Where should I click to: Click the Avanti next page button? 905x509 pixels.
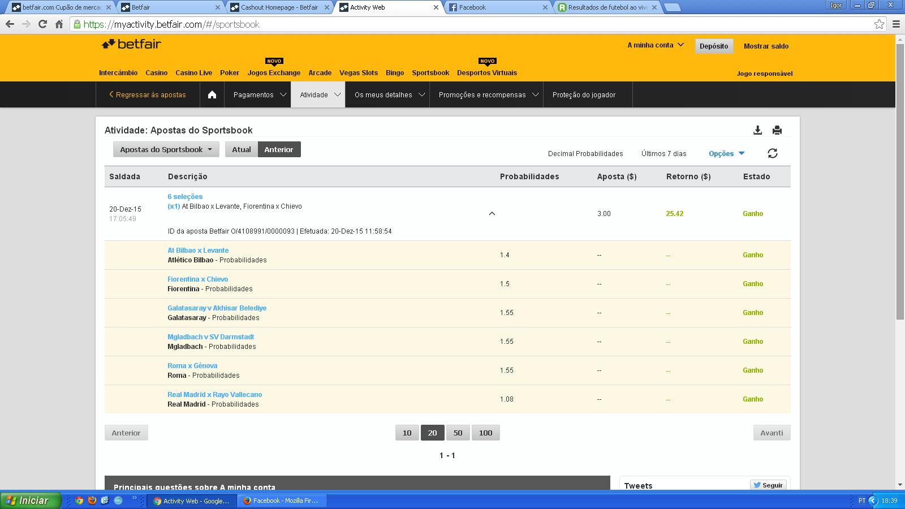(x=772, y=433)
